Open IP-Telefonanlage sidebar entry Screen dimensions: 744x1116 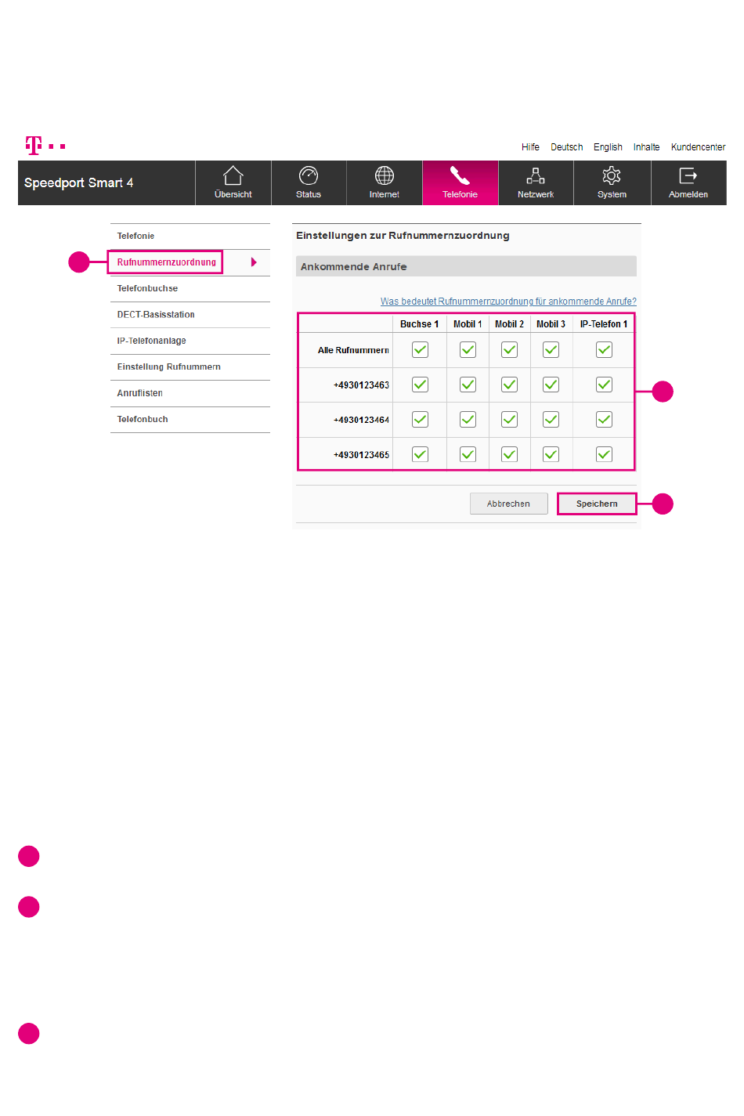[190, 341]
